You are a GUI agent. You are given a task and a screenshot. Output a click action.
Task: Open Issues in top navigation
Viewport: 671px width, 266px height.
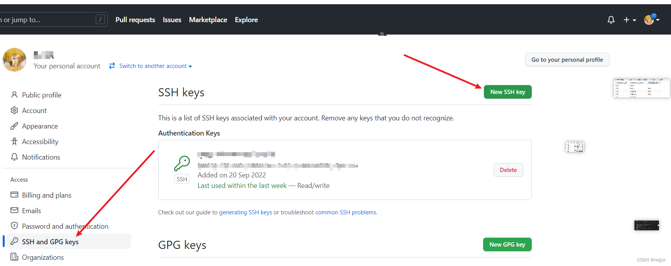pos(172,20)
